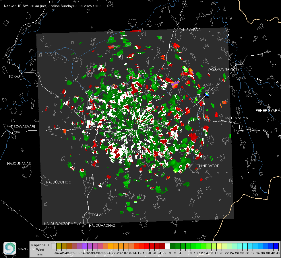
Task: Click the -64 legend value
Action: tap(56, 253)
